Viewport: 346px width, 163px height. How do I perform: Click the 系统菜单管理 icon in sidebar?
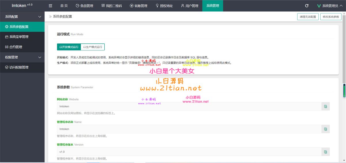pos(7,37)
